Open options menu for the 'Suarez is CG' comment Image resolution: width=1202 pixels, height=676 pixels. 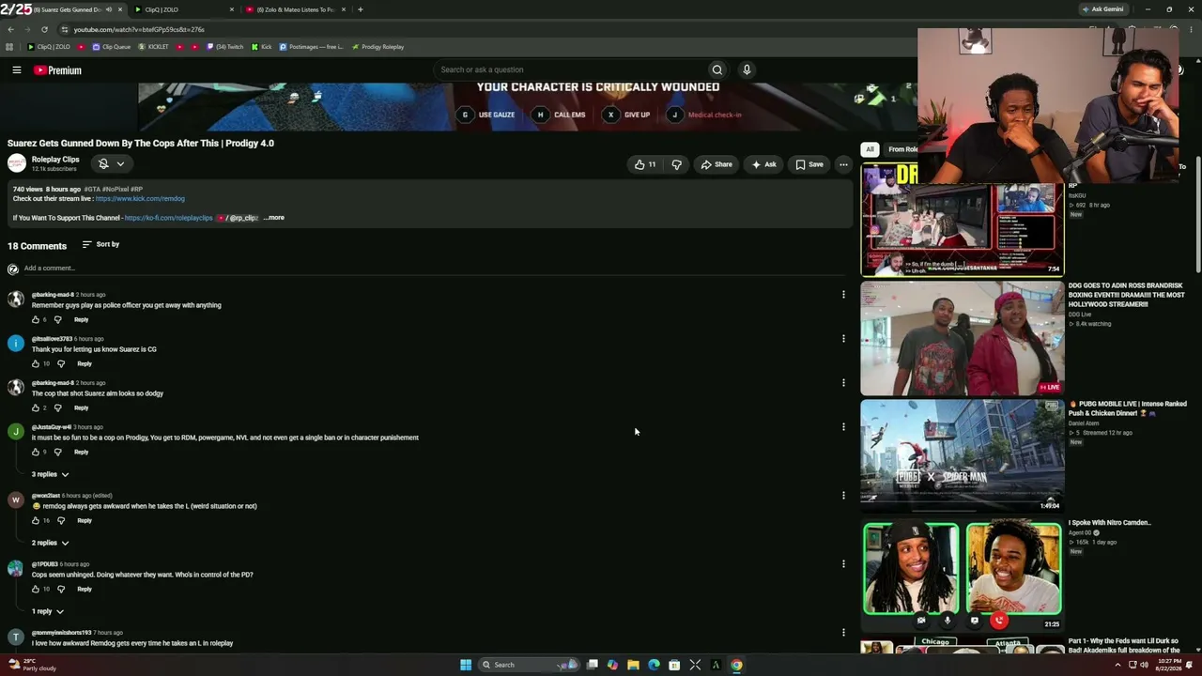[x=843, y=339]
